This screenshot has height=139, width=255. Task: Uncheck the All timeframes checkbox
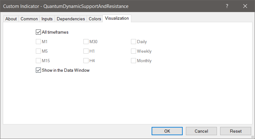[38, 32]
